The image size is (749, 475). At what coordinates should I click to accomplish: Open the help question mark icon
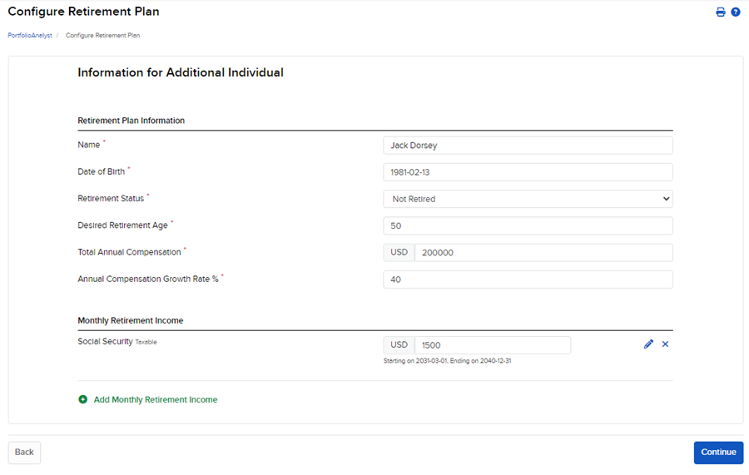736,12
